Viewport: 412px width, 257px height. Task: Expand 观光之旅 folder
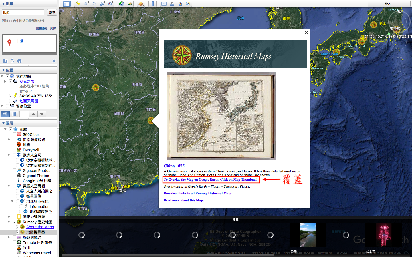pos(5,81)
